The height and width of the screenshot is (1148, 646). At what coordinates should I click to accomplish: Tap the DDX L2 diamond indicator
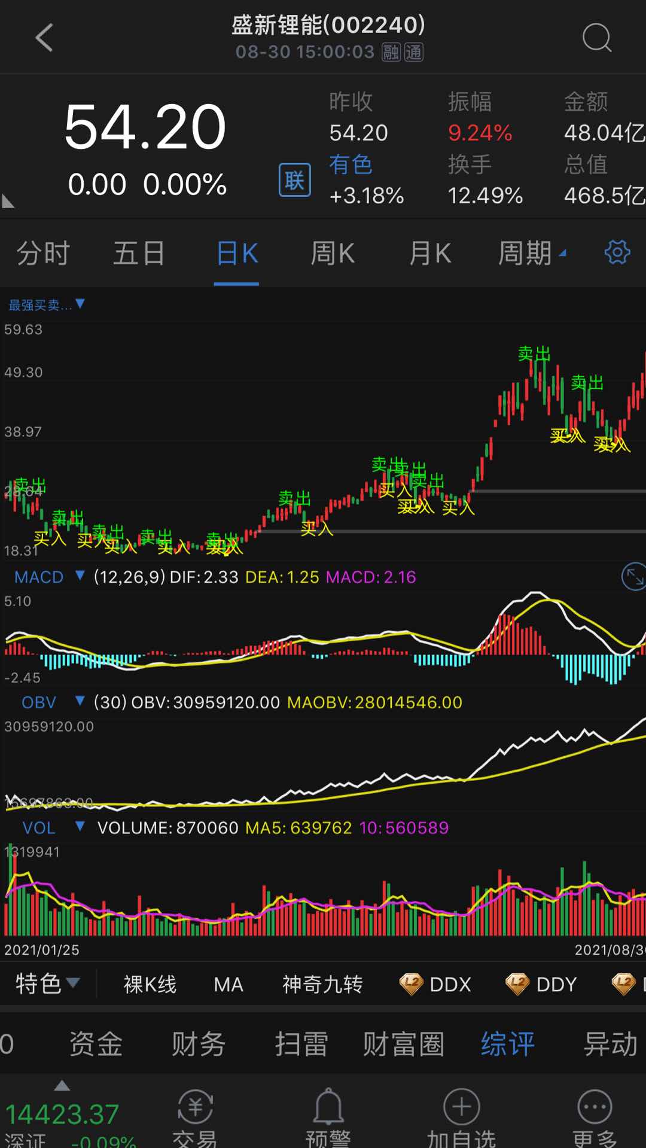435,984
